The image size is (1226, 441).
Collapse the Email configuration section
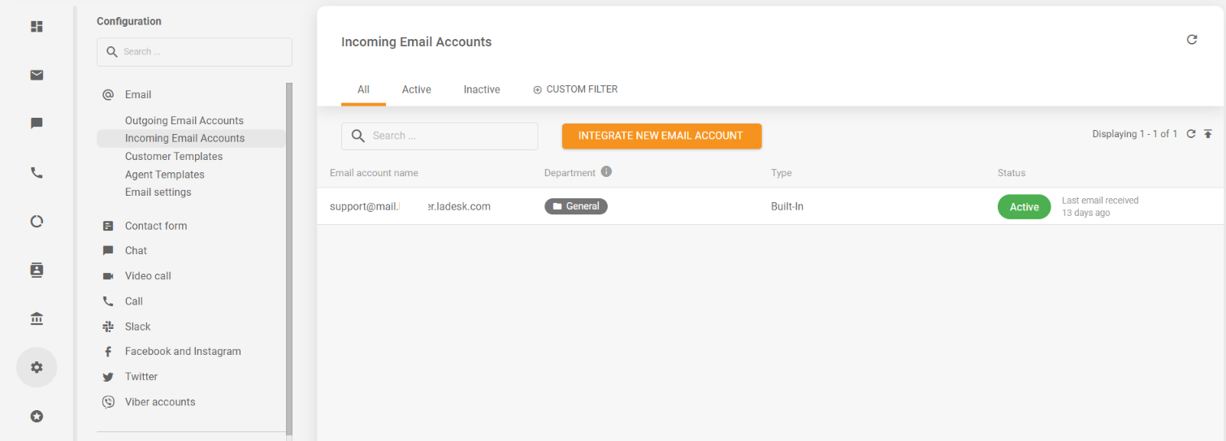pos(137,94)
